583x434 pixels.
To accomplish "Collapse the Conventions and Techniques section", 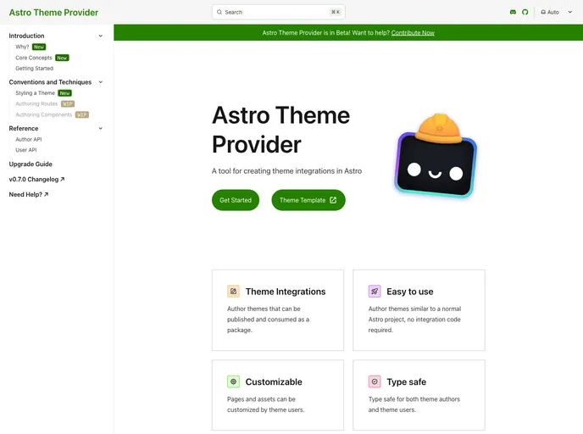I will tap(56, 82).
